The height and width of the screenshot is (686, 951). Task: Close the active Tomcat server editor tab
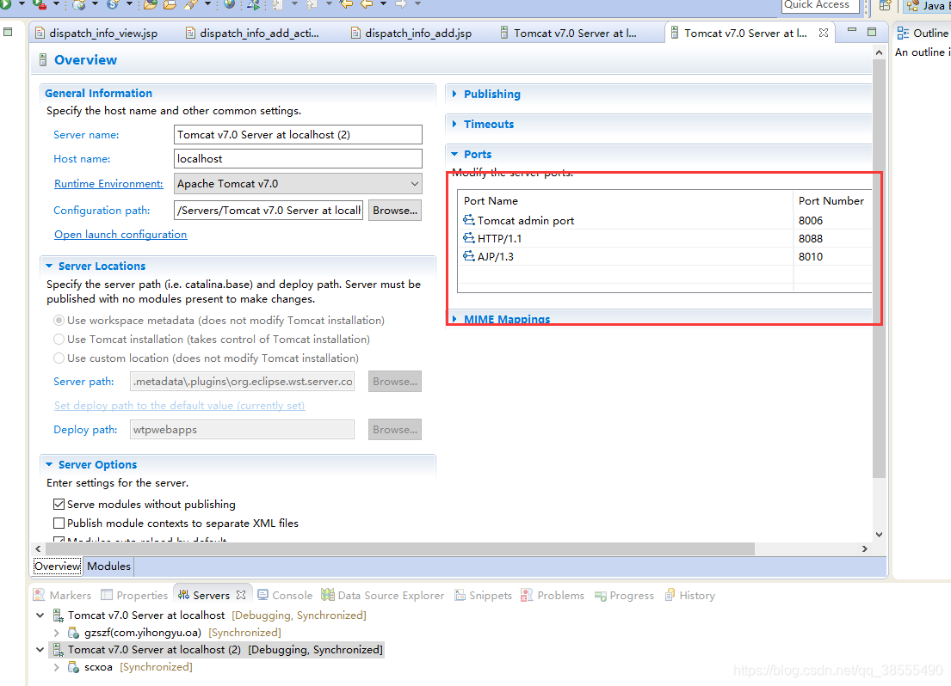coord(824,33)
